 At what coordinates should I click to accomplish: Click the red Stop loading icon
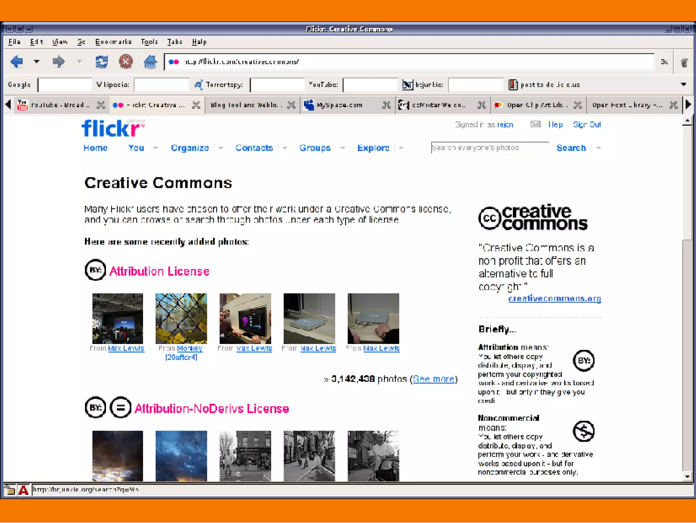[x=126, y=62]
